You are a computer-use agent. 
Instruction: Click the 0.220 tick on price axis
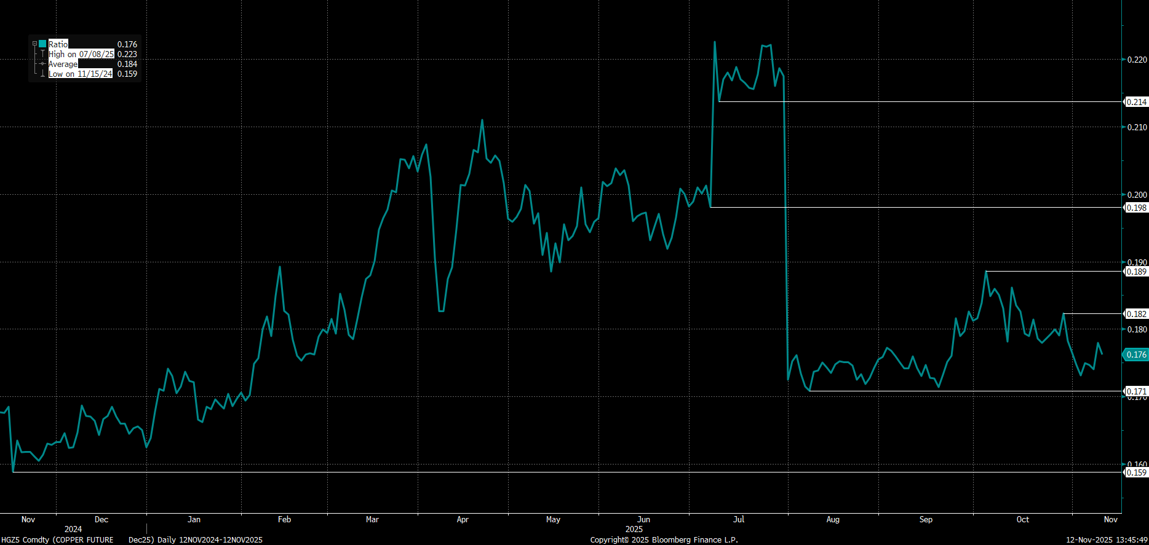point(1137,60)
